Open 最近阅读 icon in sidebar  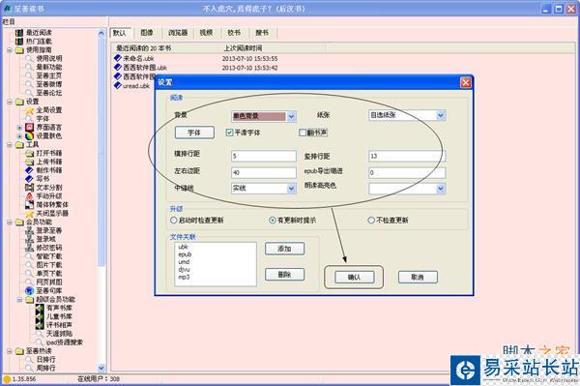coord(19,33)
